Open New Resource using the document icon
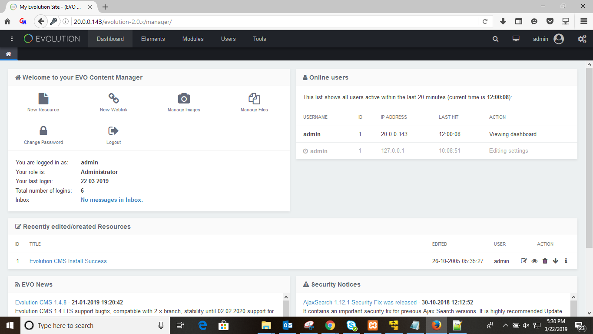This screenshot has width=593, height=334. click(x=43, y=99)
